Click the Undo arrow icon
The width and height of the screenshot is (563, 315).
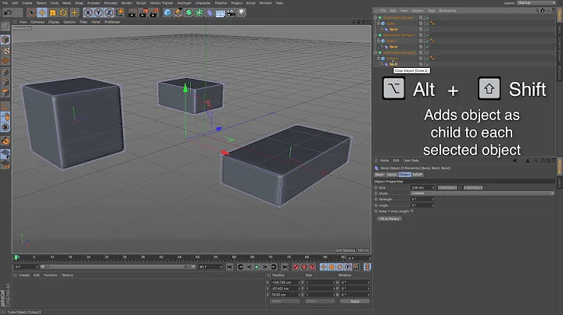point(8,12)
